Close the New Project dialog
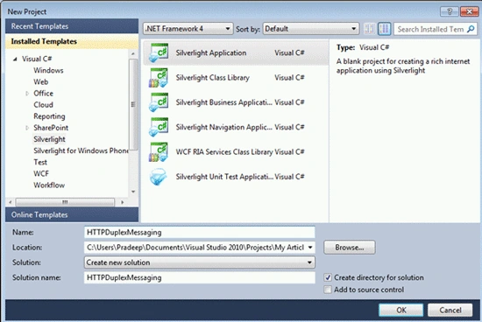Screen dimensions: 482x322 pos(469,11)
